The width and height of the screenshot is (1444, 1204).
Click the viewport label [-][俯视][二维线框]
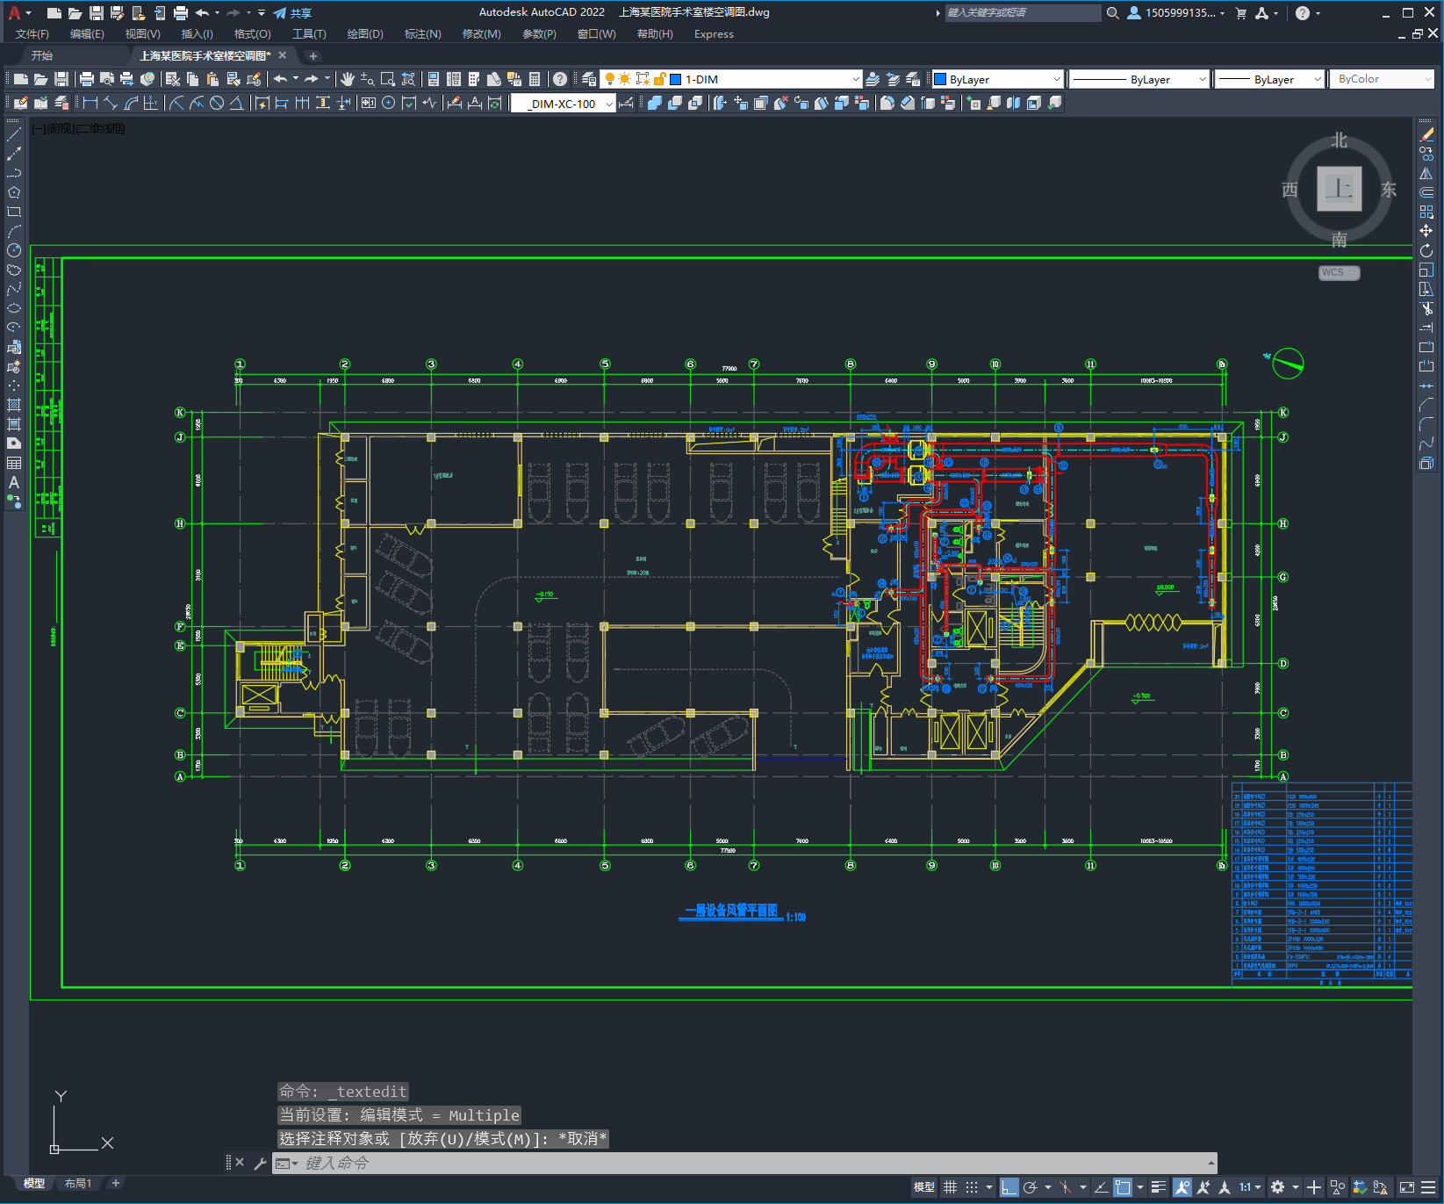coord(79,128)
